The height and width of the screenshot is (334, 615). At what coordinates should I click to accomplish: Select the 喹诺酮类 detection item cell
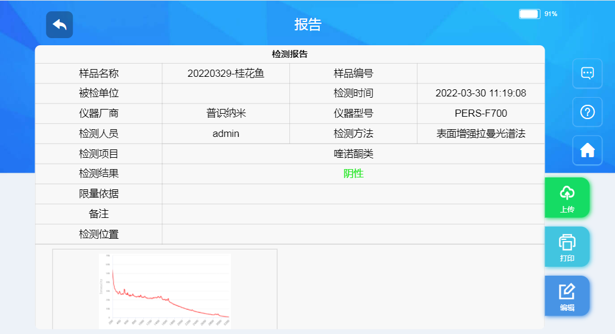point(353,154)
